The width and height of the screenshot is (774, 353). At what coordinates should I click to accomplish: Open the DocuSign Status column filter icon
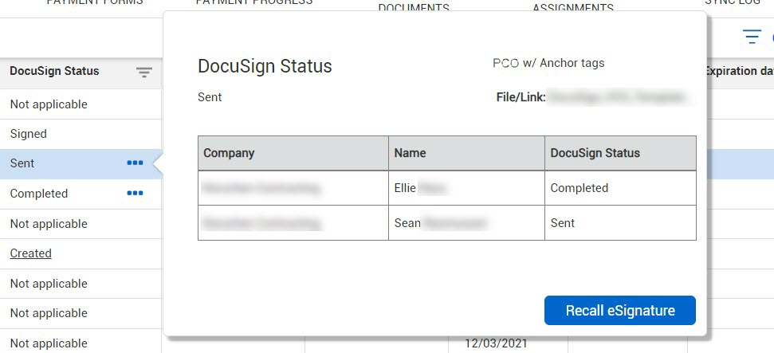click(x=143, y=73)
